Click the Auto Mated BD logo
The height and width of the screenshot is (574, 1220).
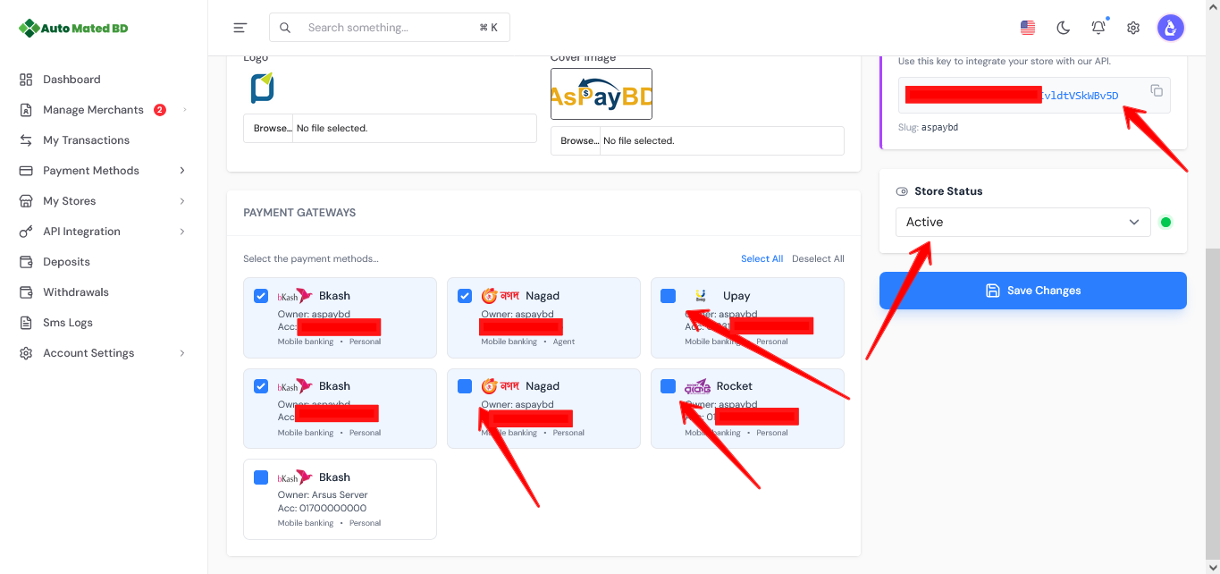(74, 28)
